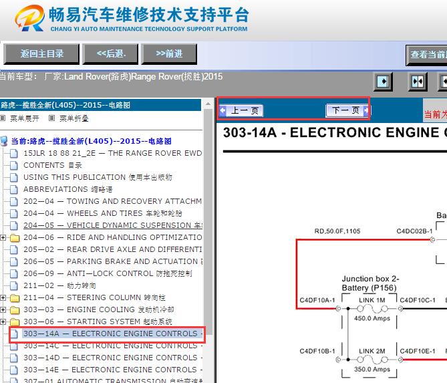Click the 返回主目录 button
The image size is (447, 383).
[x=41, y=54]
